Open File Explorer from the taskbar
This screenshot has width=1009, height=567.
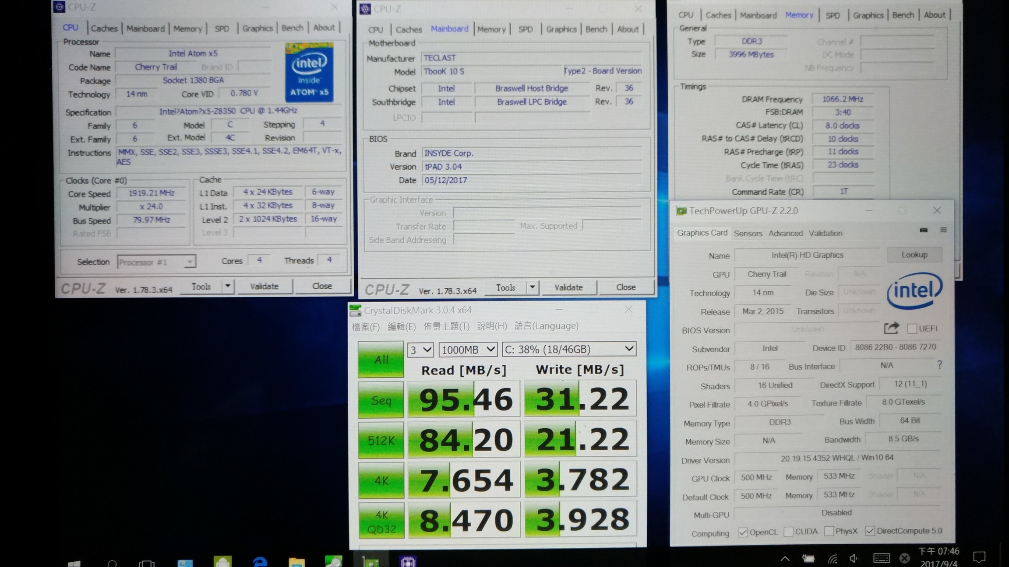click(x=296, y=561)
